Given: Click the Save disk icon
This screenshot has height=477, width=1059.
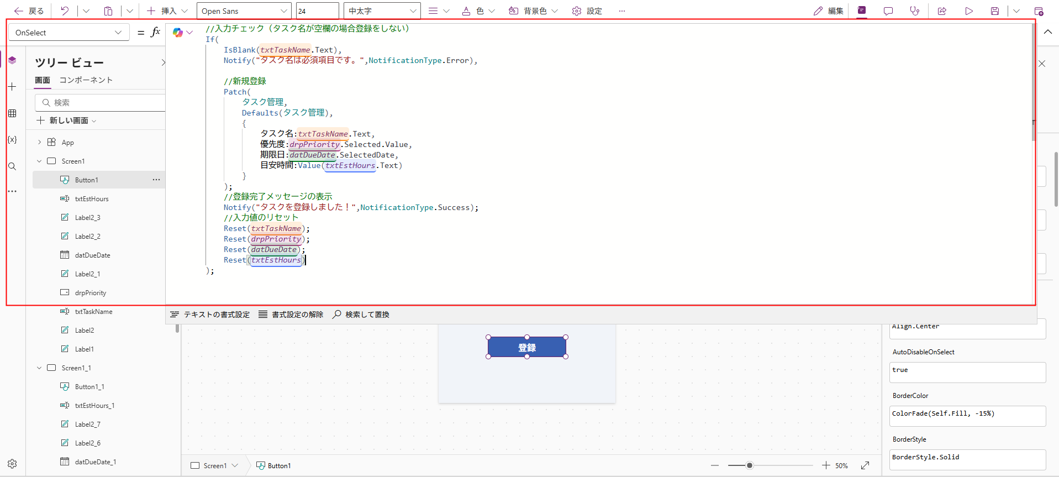Looking at the screenshot, I should pos(995,11).
